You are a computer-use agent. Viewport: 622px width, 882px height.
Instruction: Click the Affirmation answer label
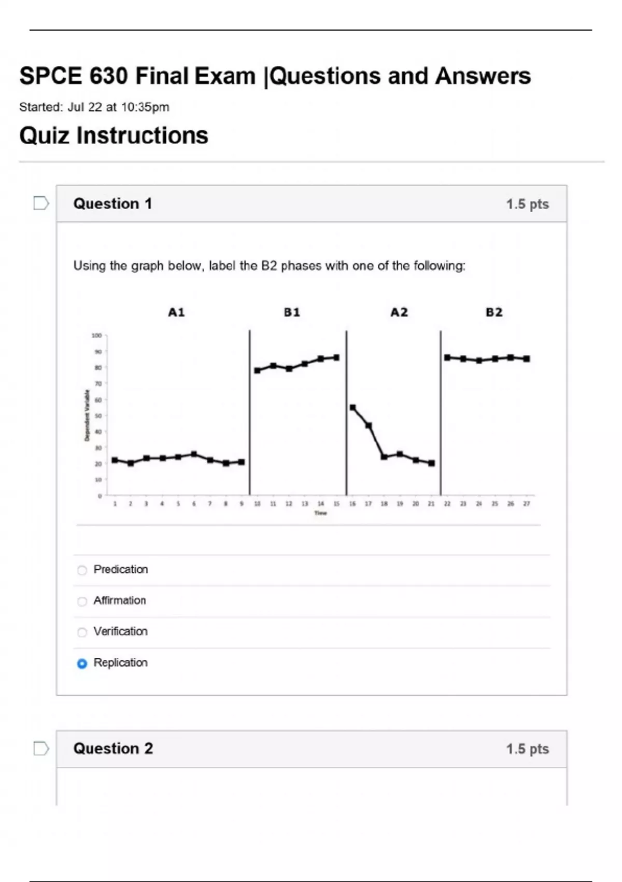tap(120, 600)
